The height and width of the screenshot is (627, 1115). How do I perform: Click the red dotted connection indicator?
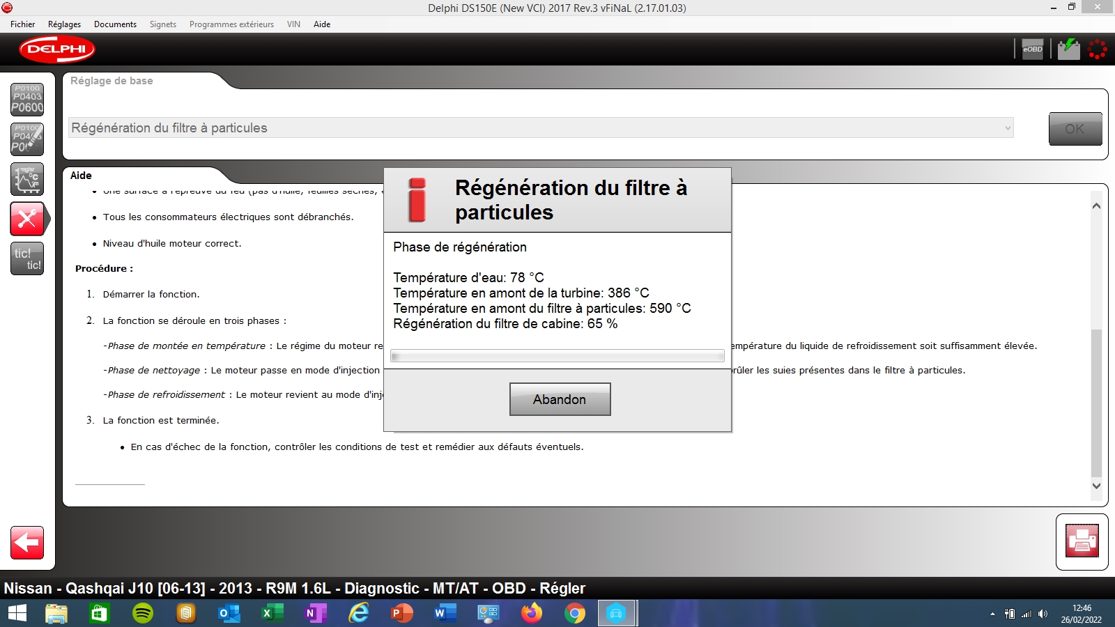pyautogui.click(x=1098, y=49)
